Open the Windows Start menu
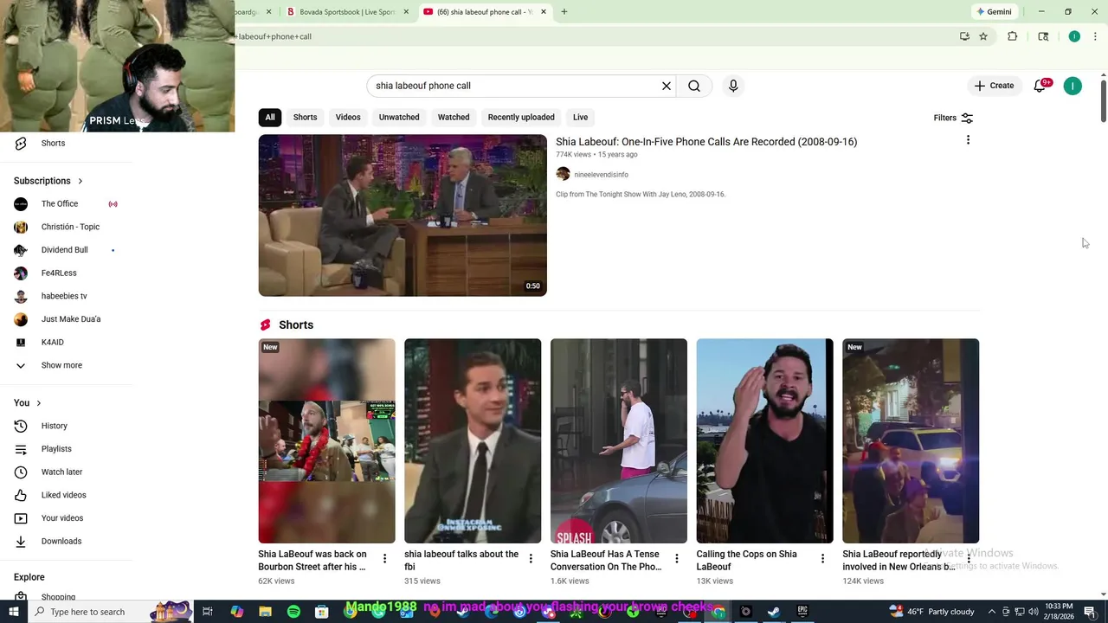The height and width of the screenshot is (623, 1108). 14,612
